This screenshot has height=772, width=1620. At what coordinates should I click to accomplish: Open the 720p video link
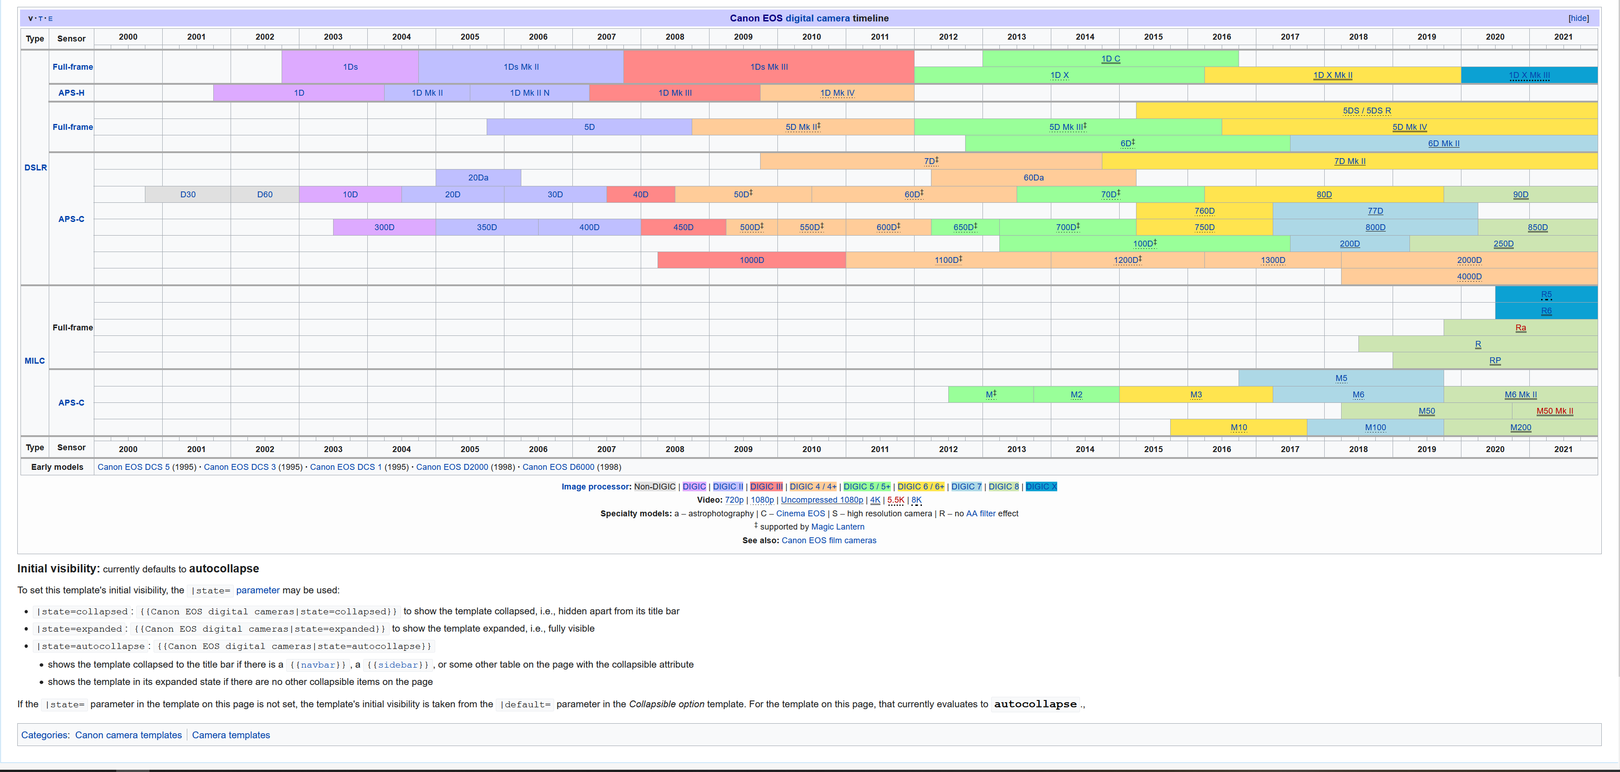click(x=734, y=500)
